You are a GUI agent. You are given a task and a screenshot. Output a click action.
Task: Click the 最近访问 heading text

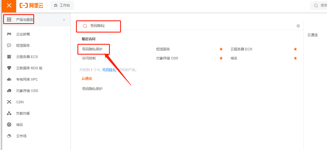(x=89, y=39)
